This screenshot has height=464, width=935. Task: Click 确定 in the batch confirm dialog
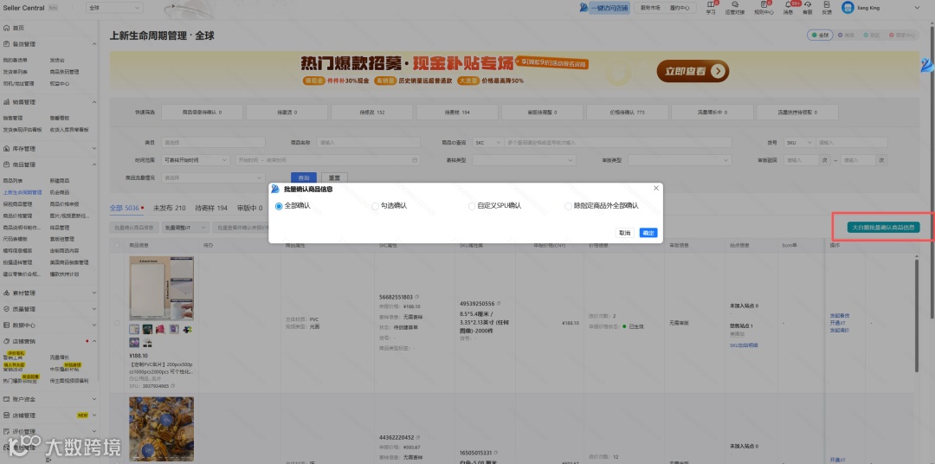tap(648, 233)
